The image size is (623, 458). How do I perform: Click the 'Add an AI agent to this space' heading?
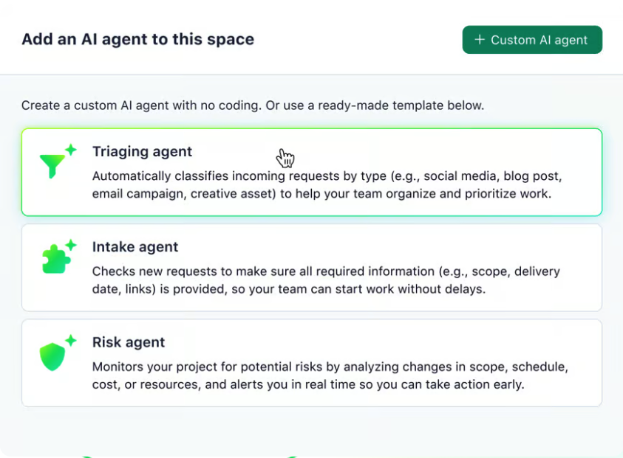(x=137, y=40)
